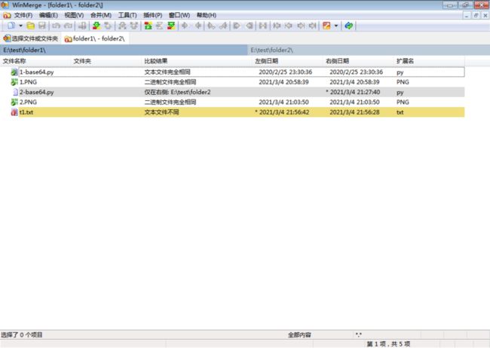490x348 pixels.
Task: Select the 1.PNG file name
Action: coord(28,82)
